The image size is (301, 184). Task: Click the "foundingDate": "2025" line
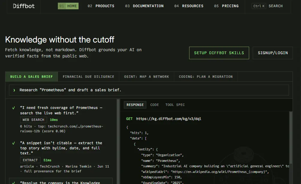(x=162, y=182)
